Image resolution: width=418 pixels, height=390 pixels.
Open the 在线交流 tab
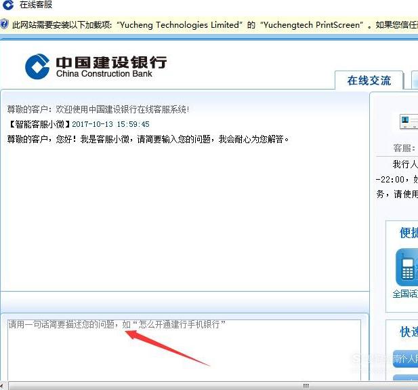pyautogui.click(x=369, y=80)
